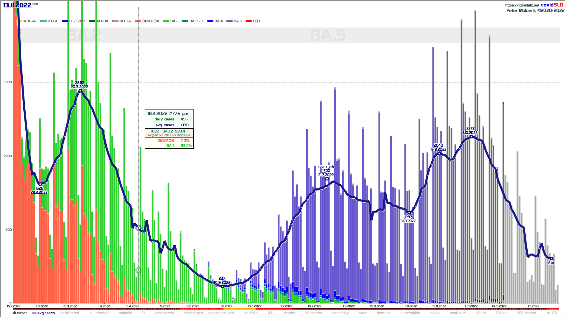This screenshot has width=566, height=318.
Task: Toggle the avg.cases line series
Action: coord(43,313)
